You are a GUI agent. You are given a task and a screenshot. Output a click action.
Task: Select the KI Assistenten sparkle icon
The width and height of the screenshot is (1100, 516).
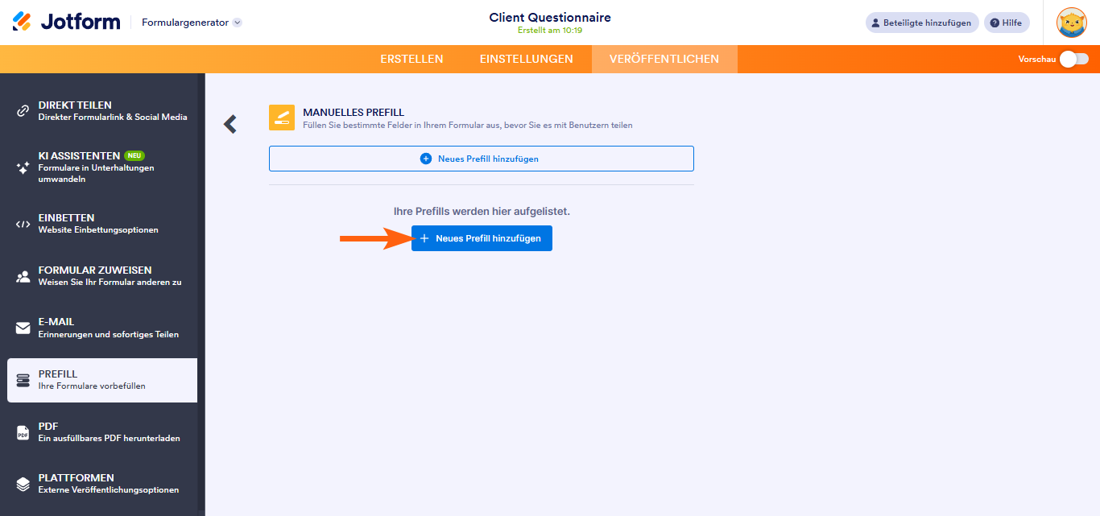[23, 167]
